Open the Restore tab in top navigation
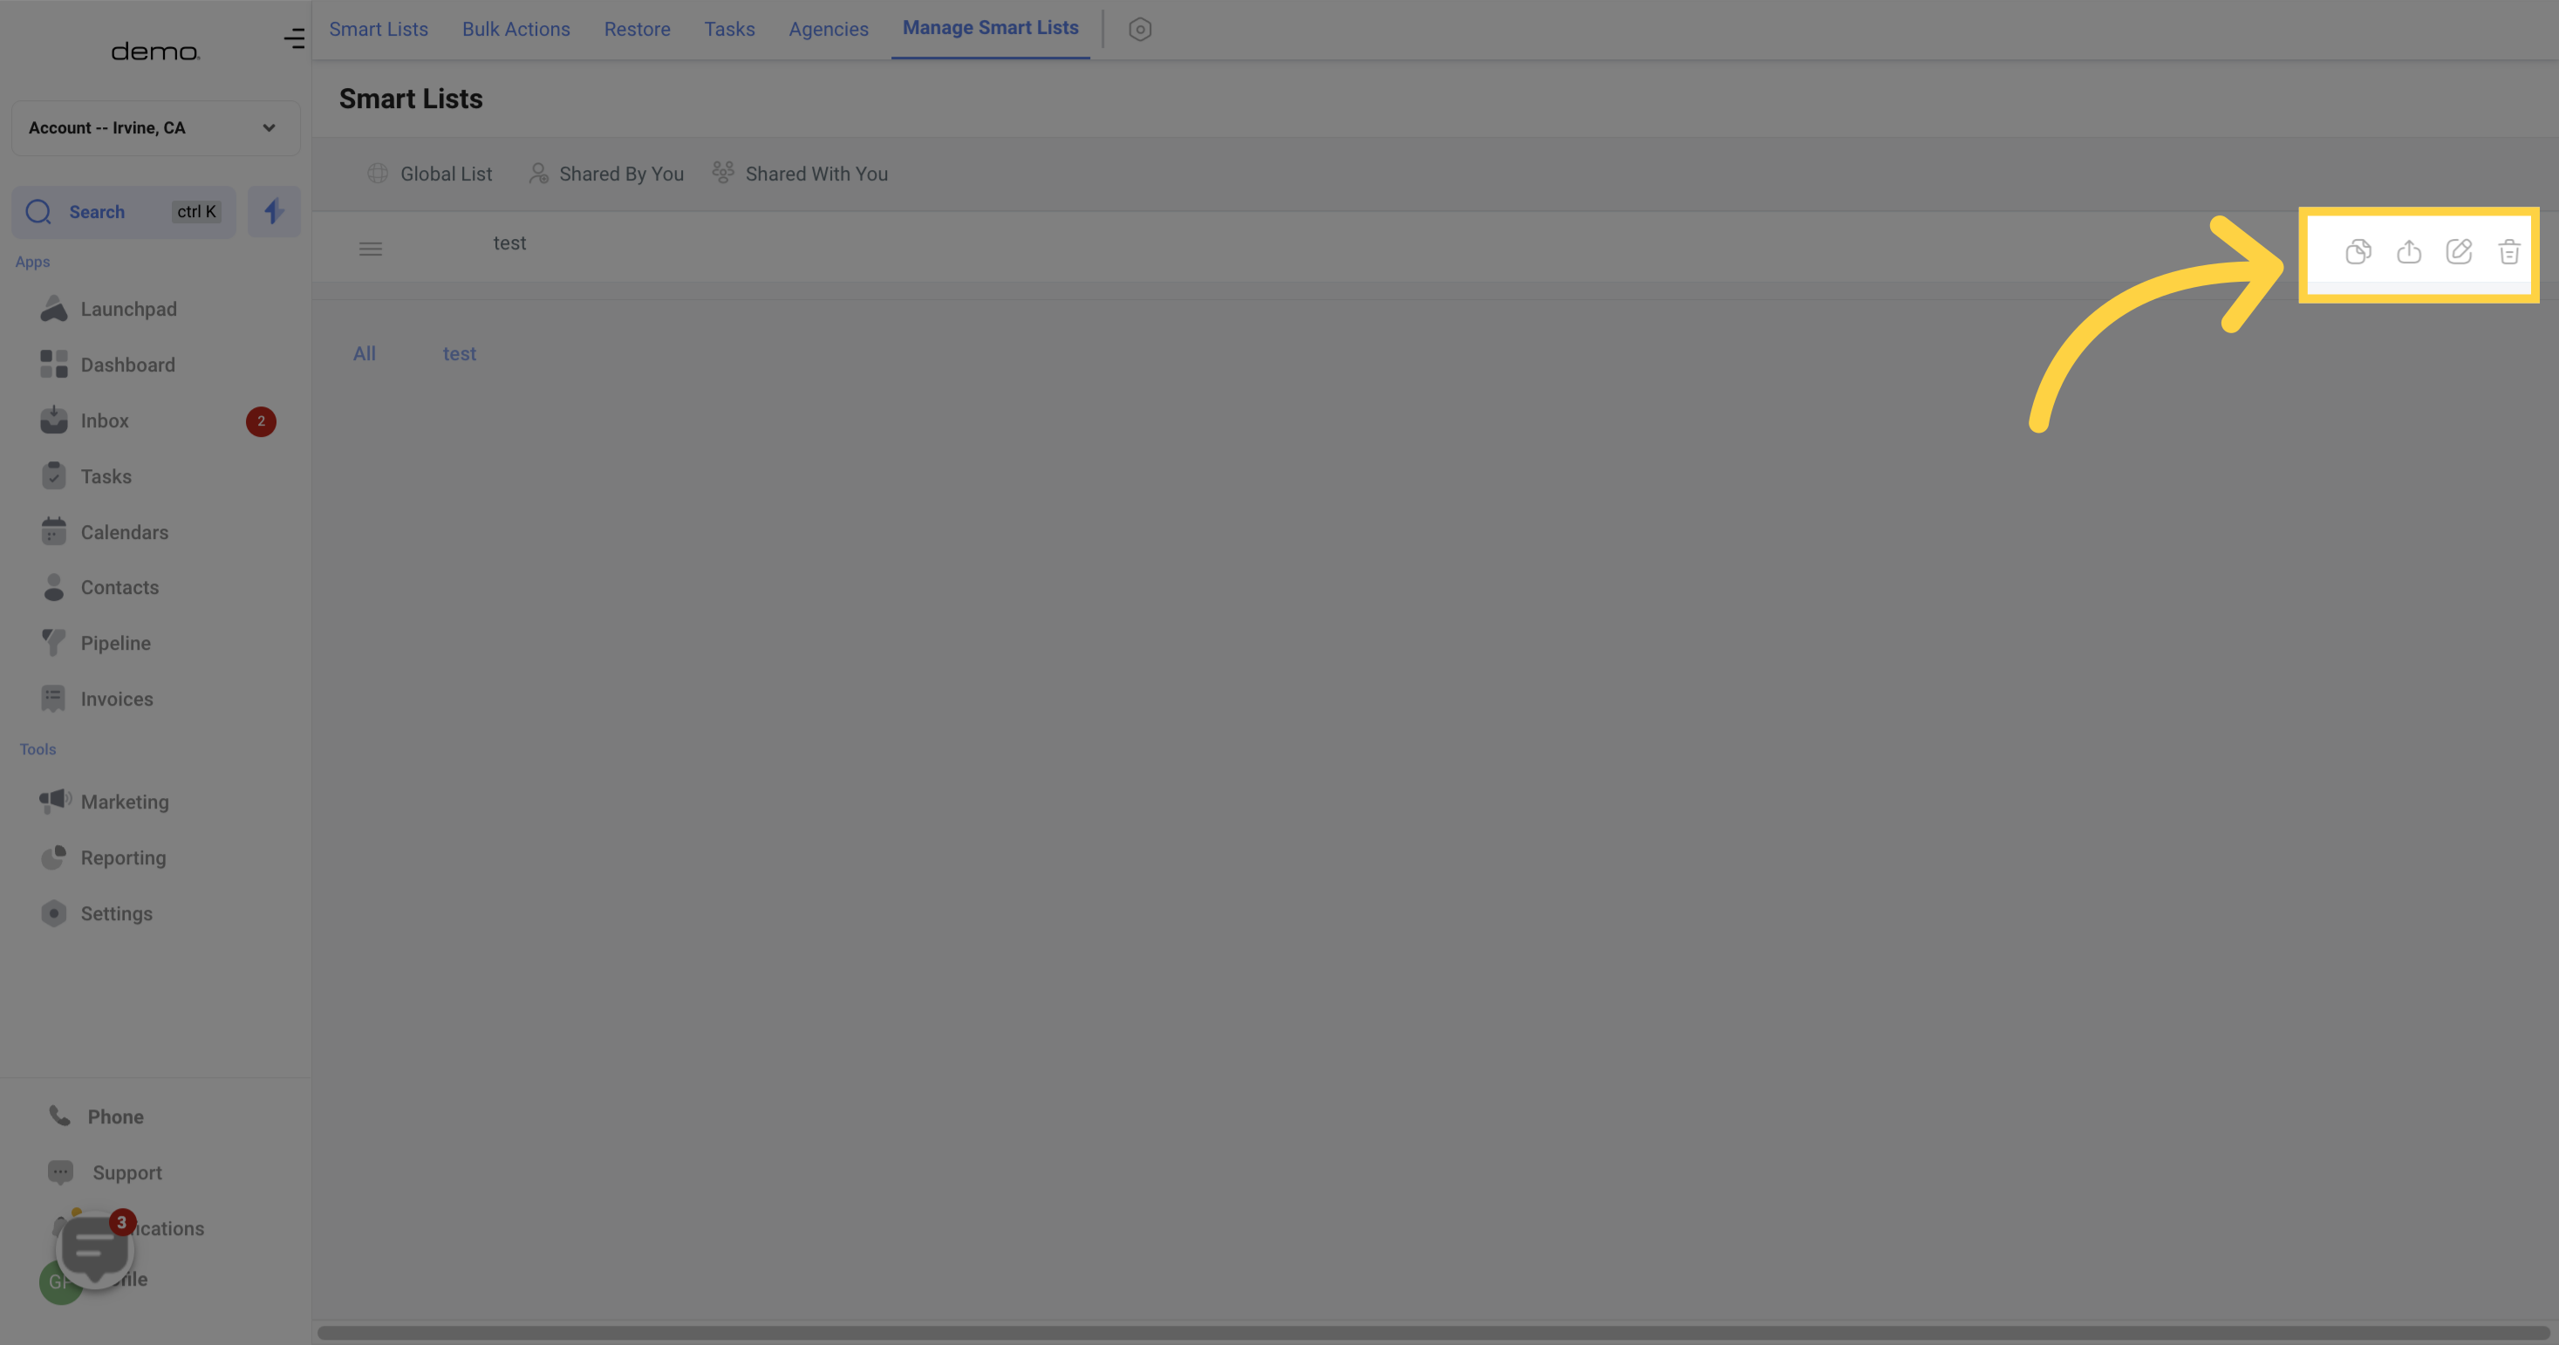Screen dimensions: 2559x1345 (637, 29)
